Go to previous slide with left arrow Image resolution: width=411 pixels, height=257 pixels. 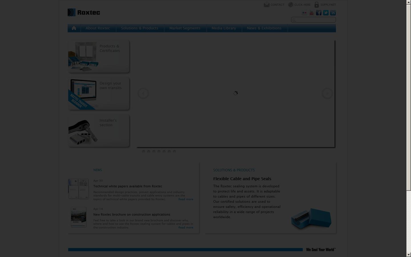[x=143, y=93]
